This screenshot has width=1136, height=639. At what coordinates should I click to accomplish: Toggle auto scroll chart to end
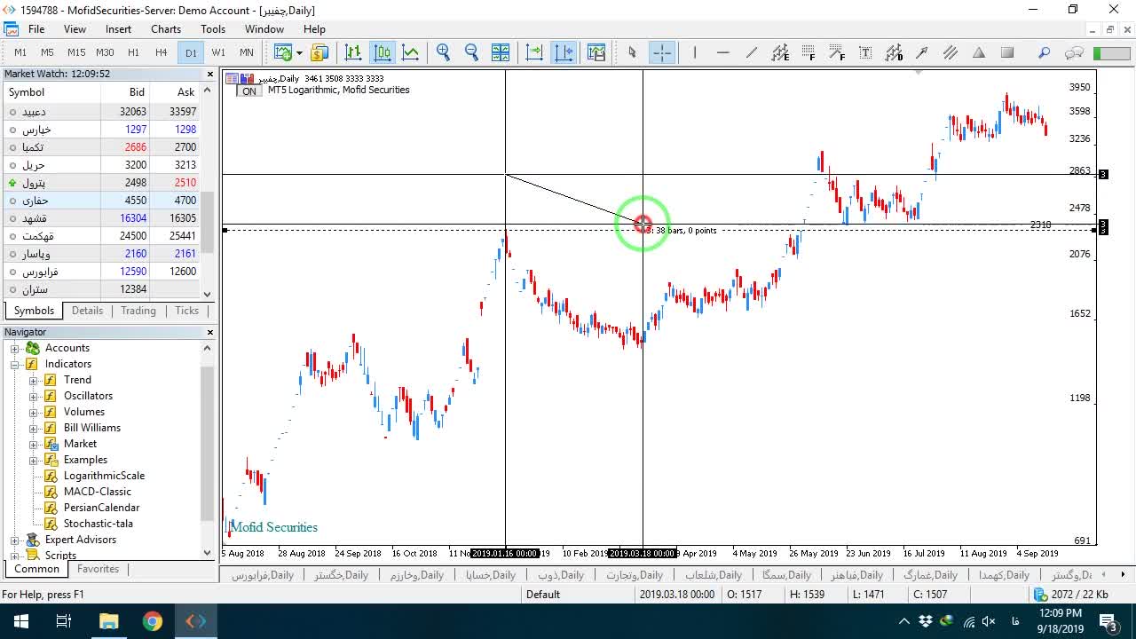[534, 52]
